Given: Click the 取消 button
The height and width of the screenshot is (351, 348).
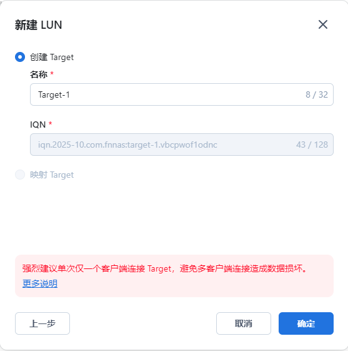Looking at the screenshot, I should 244,323.
